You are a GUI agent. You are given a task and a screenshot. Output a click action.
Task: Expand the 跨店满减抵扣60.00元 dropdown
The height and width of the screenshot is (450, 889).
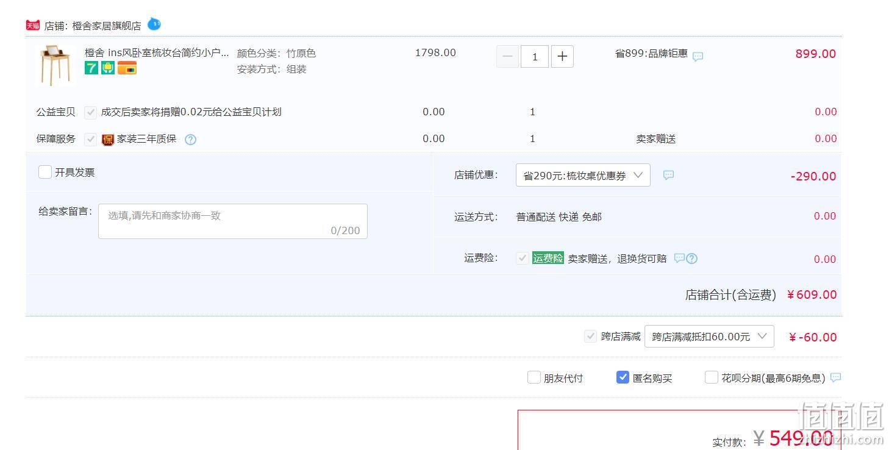click(x=709, y=337)
